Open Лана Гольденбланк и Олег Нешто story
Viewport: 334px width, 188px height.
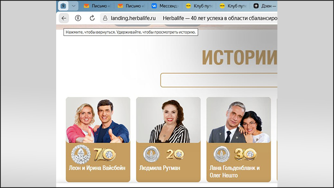click(235, 172)
